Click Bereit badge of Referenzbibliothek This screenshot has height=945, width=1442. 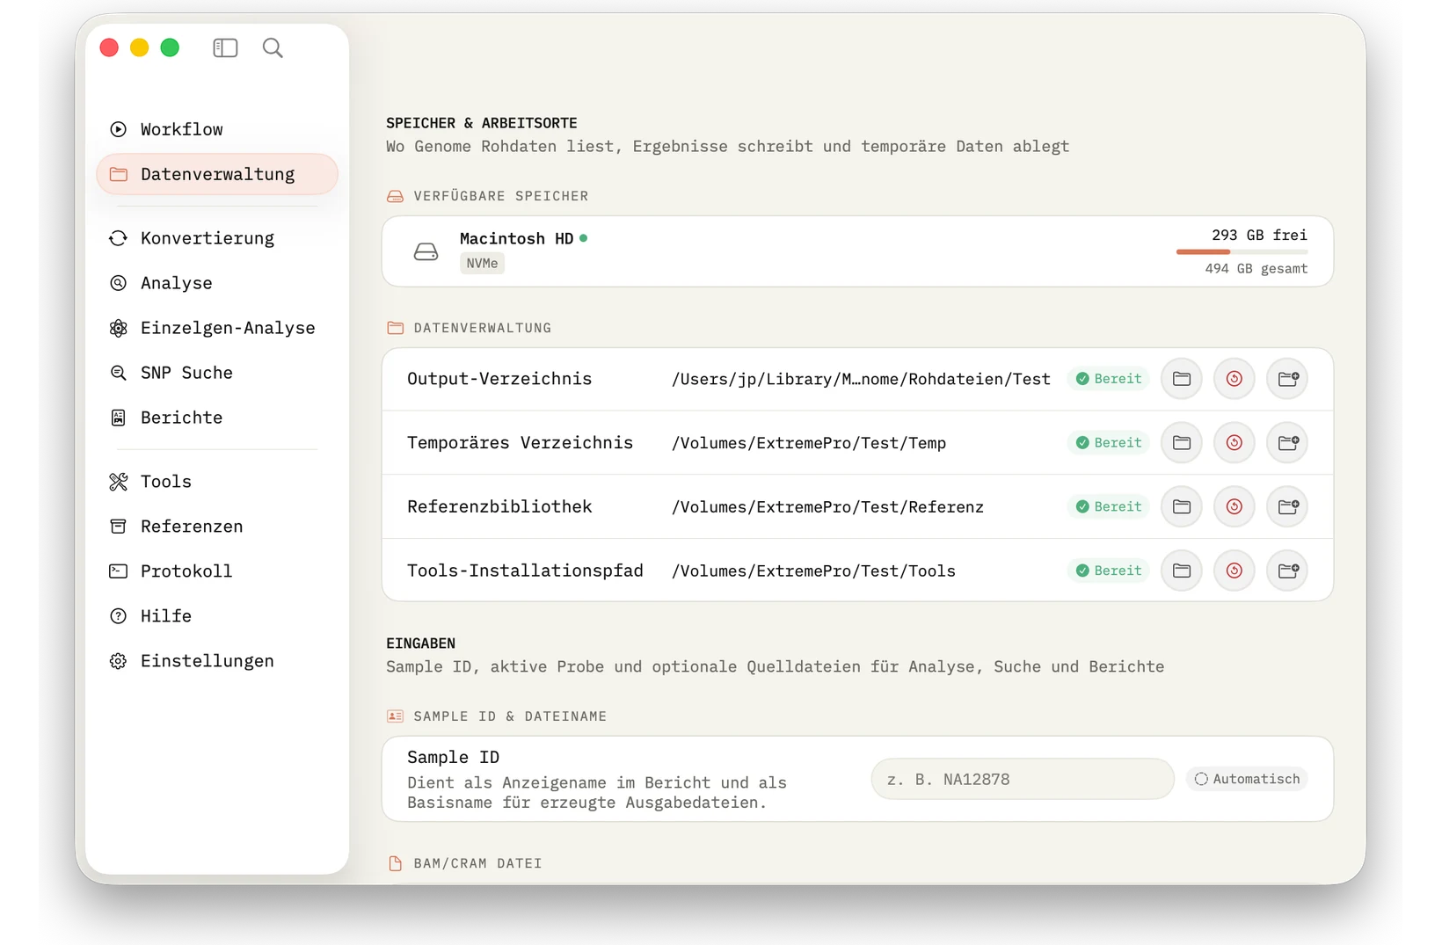(1109, 506)
